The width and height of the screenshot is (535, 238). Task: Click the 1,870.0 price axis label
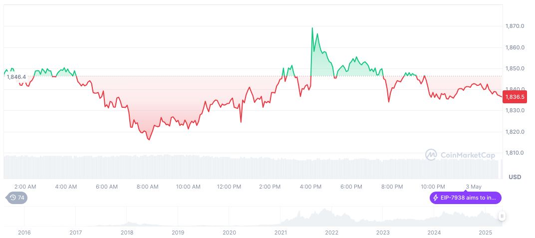point(515,26)
